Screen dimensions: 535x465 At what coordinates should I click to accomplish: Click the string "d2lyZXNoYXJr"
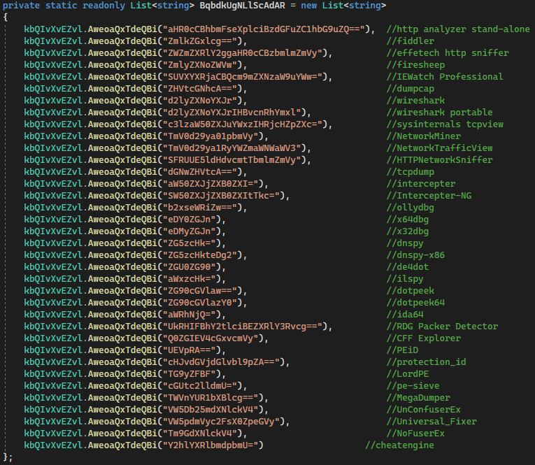click(200, 101)
